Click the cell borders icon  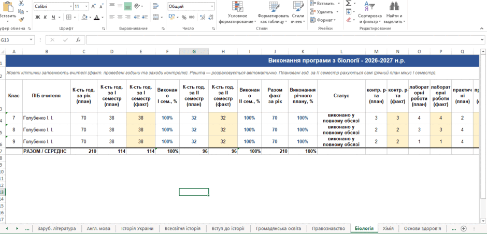tap(68, 17)
